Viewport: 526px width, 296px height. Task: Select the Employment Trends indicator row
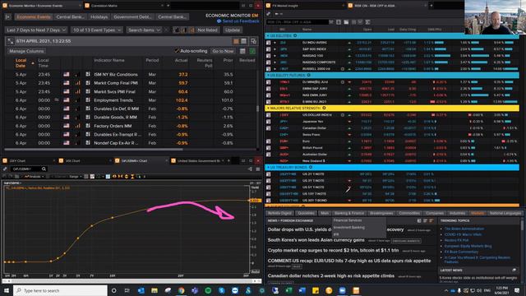click(x=131, y=100)
